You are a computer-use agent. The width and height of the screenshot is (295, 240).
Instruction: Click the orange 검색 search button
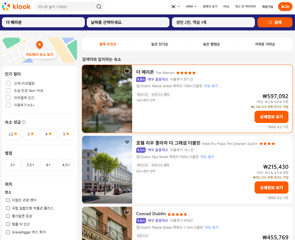[275, 22]
